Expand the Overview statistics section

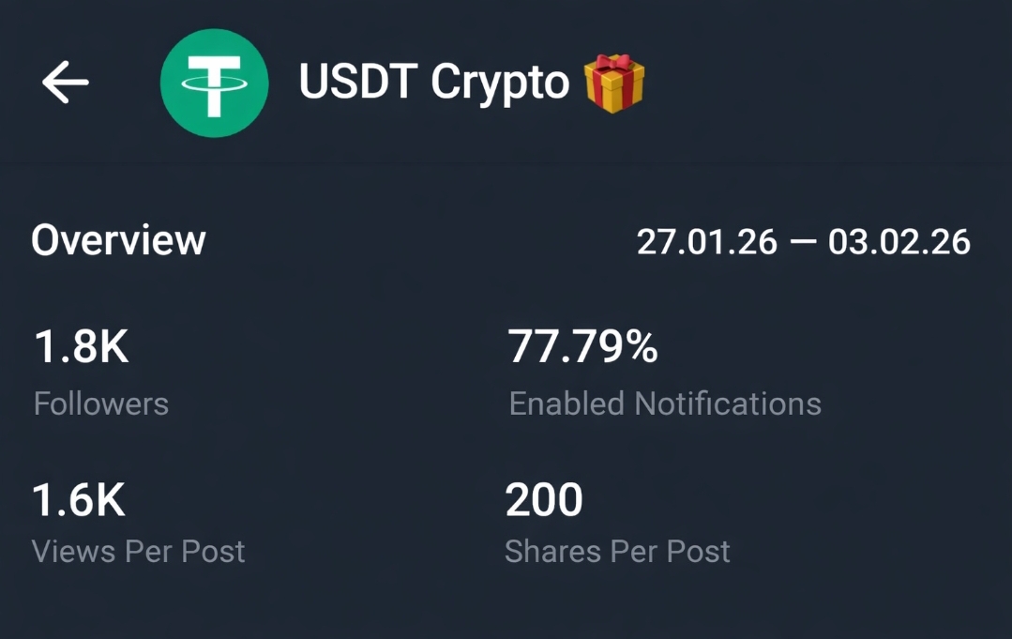tap(118, 240)
